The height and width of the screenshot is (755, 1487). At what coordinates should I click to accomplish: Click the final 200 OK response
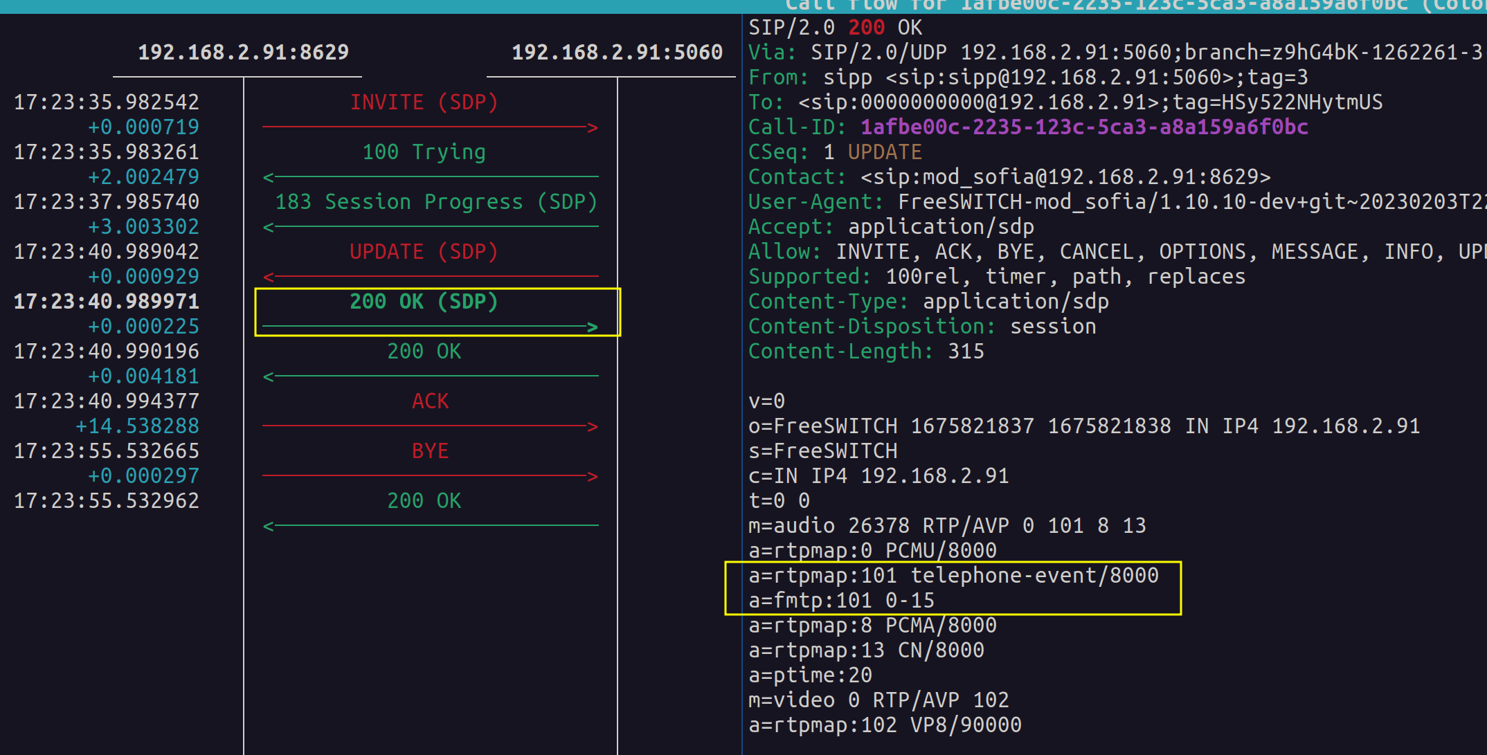click(x=424, y=500)
